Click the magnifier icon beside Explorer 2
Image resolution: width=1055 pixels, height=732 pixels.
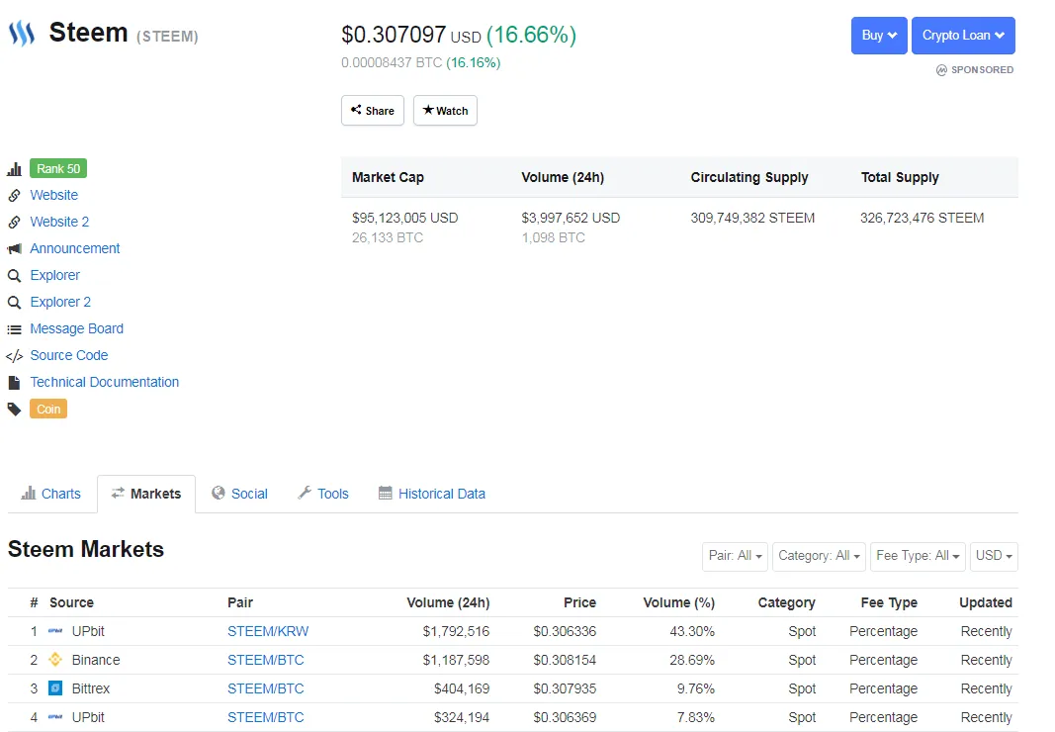click(14, 303)
